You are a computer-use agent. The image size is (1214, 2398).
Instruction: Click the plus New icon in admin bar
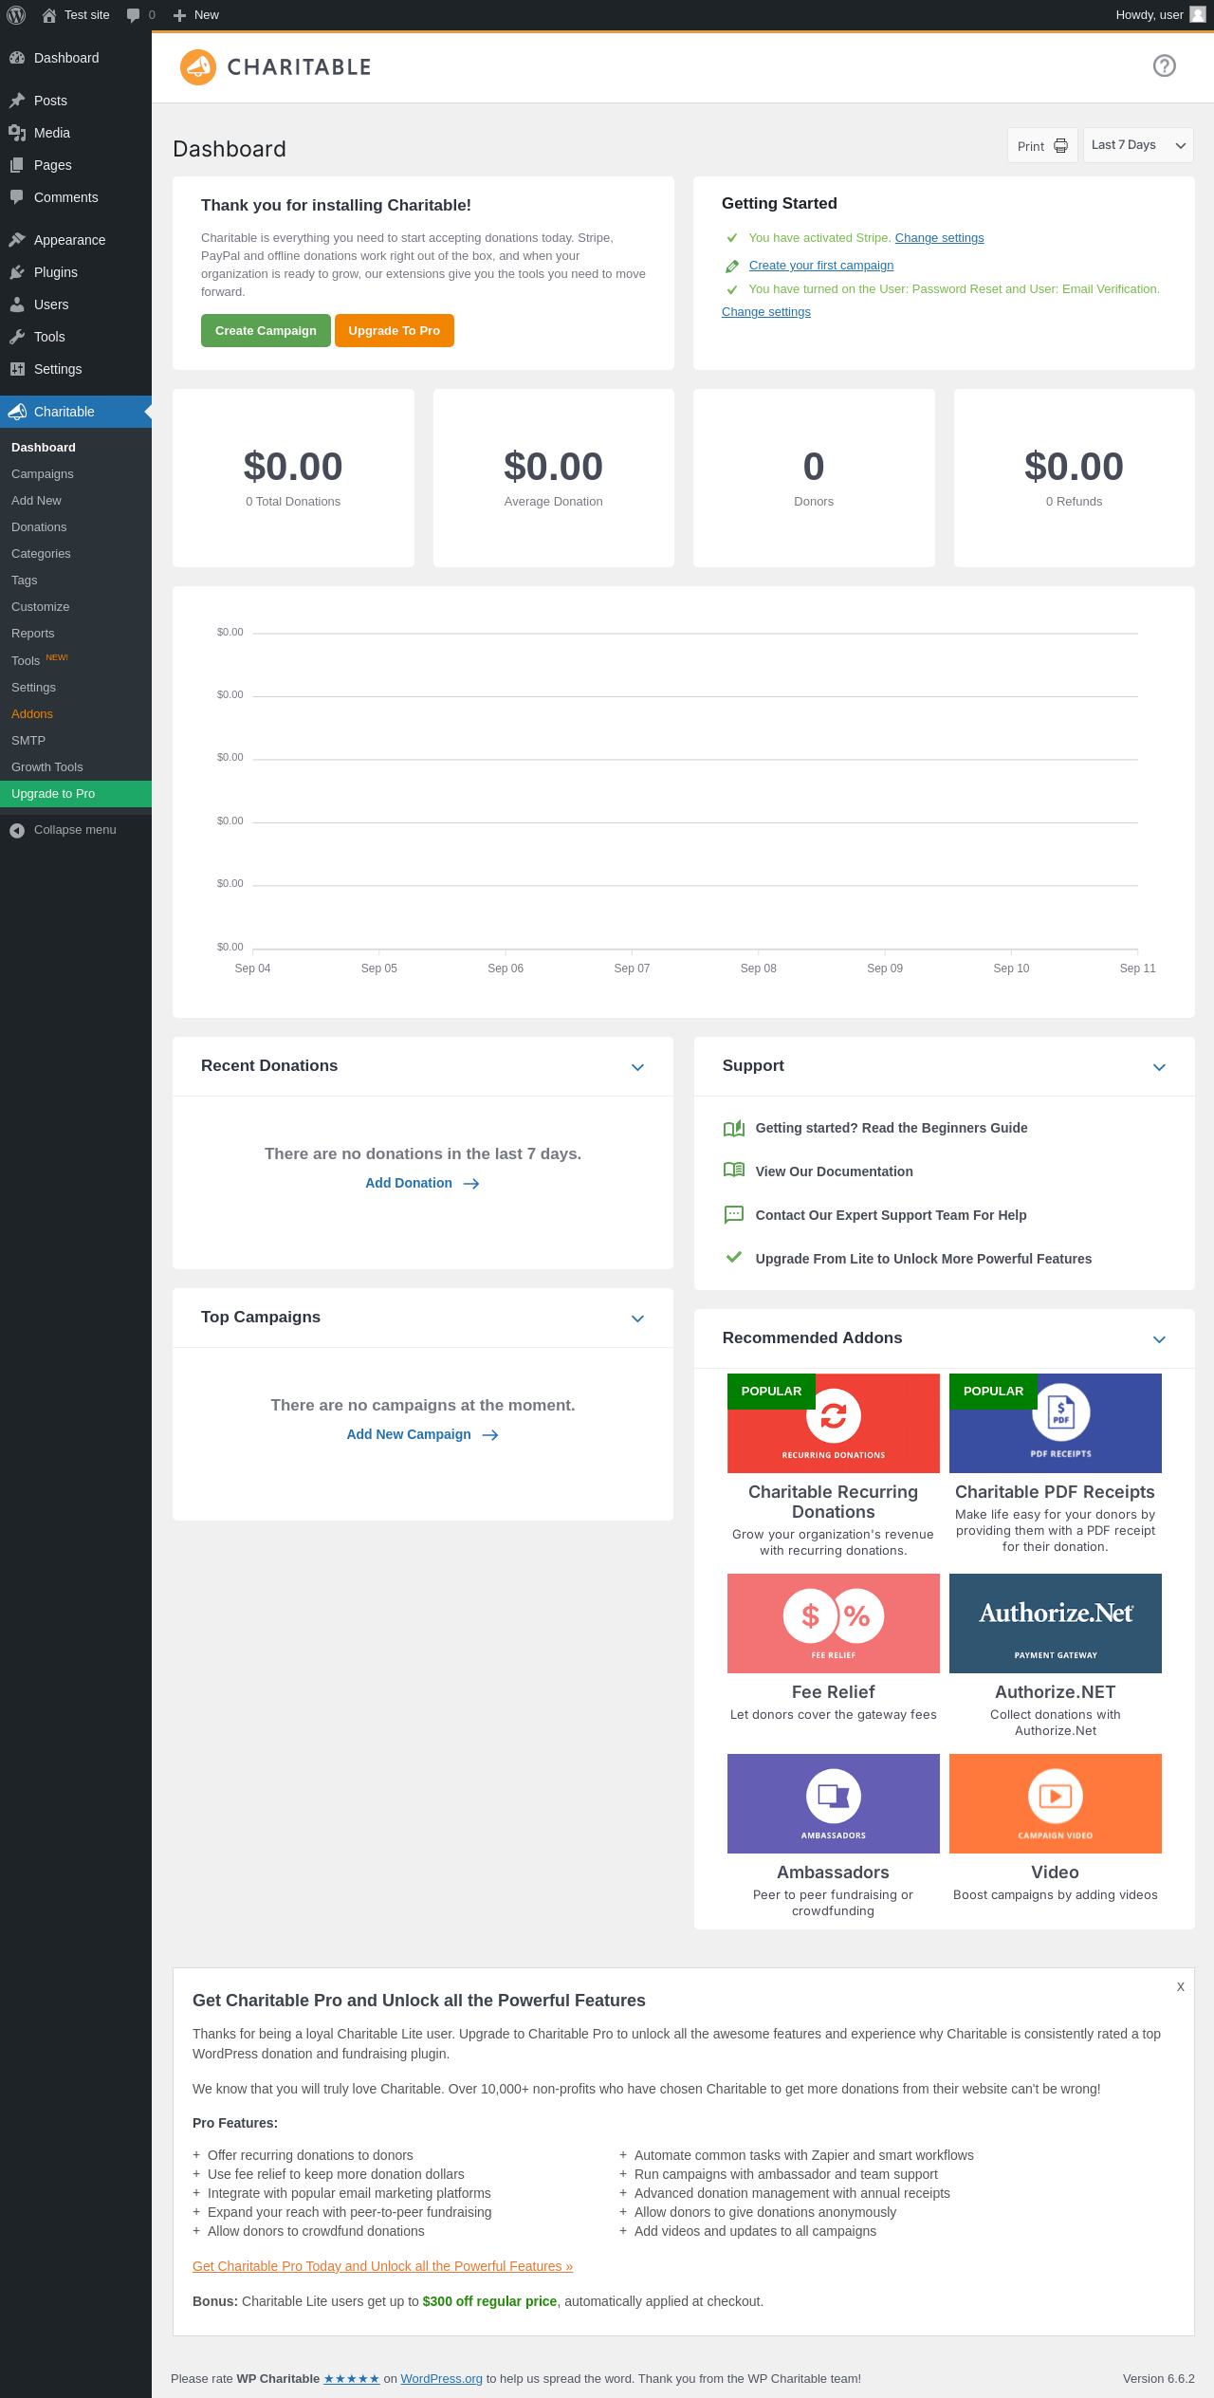pos(179,15)
